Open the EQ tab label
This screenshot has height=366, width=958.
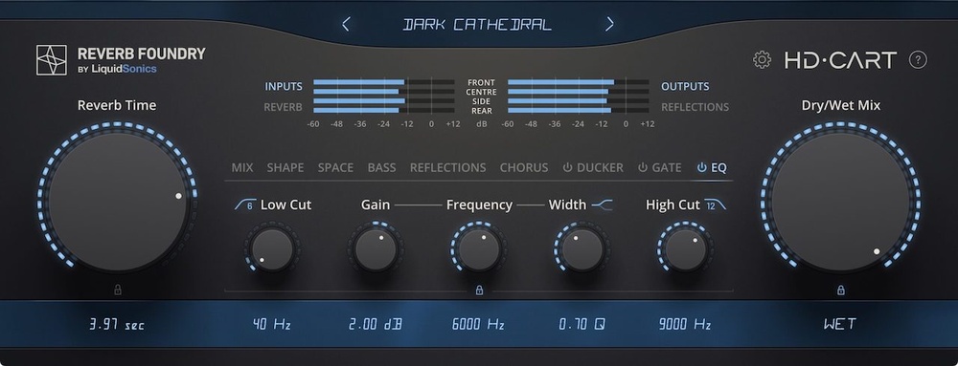(x=719, y=167)
